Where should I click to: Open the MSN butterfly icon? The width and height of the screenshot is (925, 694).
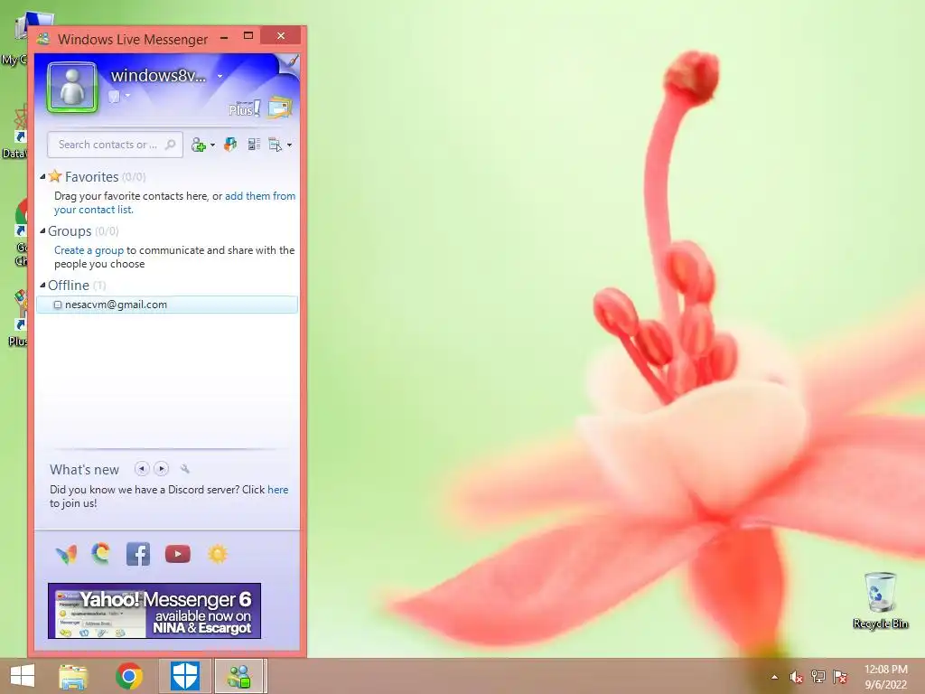tap(67, 554)
